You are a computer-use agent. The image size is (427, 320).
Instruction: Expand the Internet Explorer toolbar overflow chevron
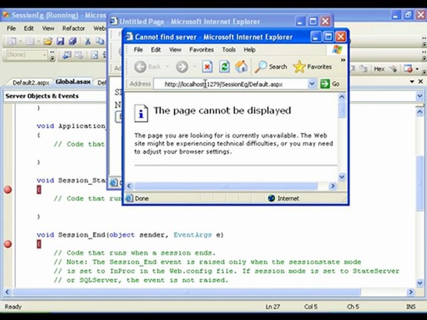pyautogui.click(x=343, y=60)
